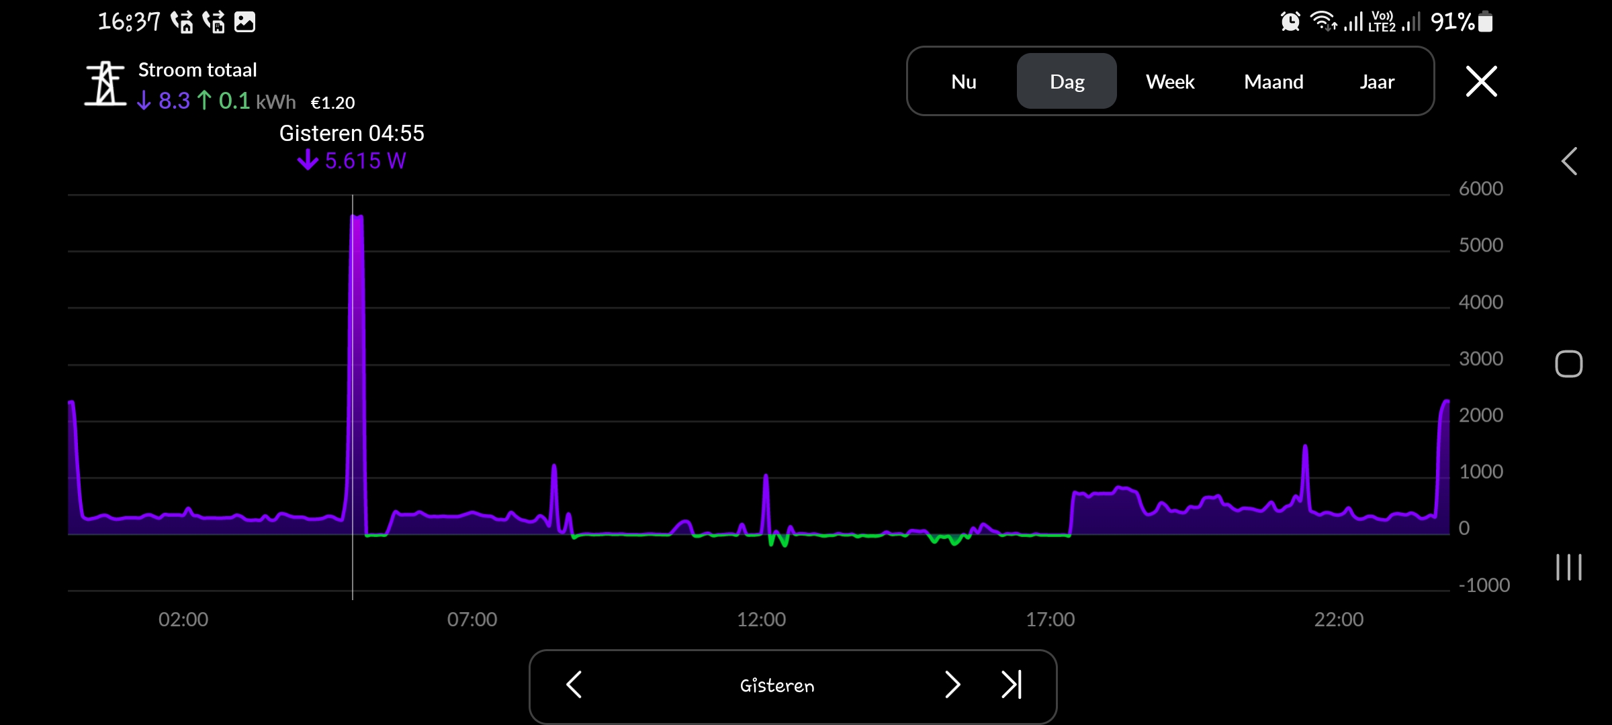
Task: Tap the Stroom totaal title
Action: pos(197,70)
